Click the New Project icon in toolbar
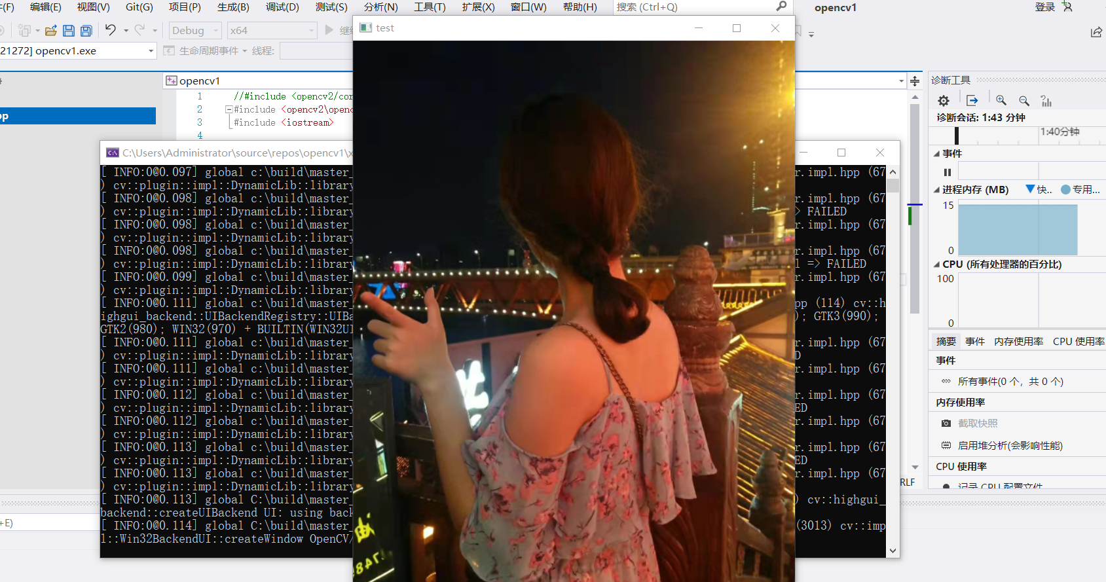This screenshot has height=582, width=1106. [x=24, y=31]
